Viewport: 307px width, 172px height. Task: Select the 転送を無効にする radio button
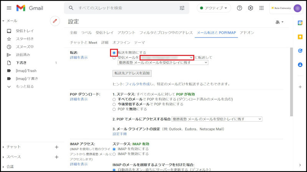pyautogui.click(x=114, y=52)
